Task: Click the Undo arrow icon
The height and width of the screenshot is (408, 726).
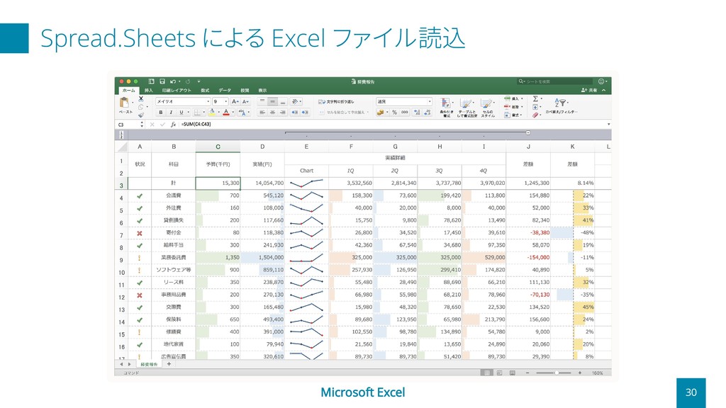Action: [x=173, y=81]
